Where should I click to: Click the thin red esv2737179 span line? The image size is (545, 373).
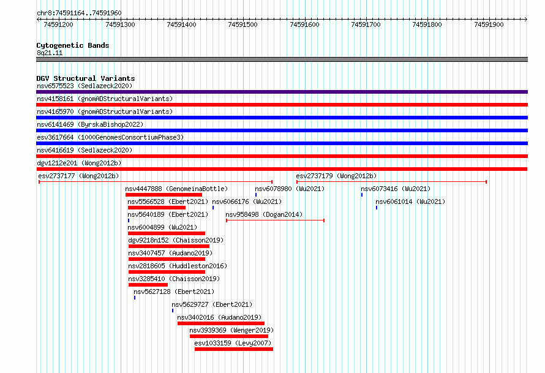pos(391,182)
